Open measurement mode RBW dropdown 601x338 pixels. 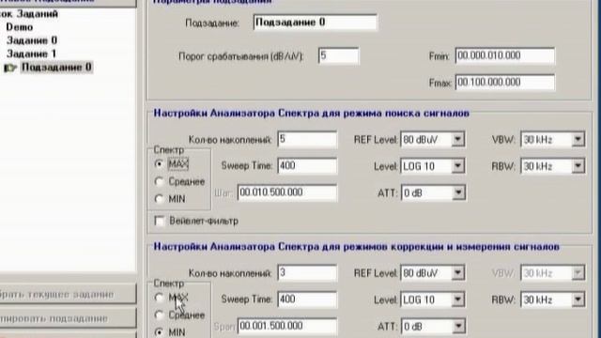578,300
